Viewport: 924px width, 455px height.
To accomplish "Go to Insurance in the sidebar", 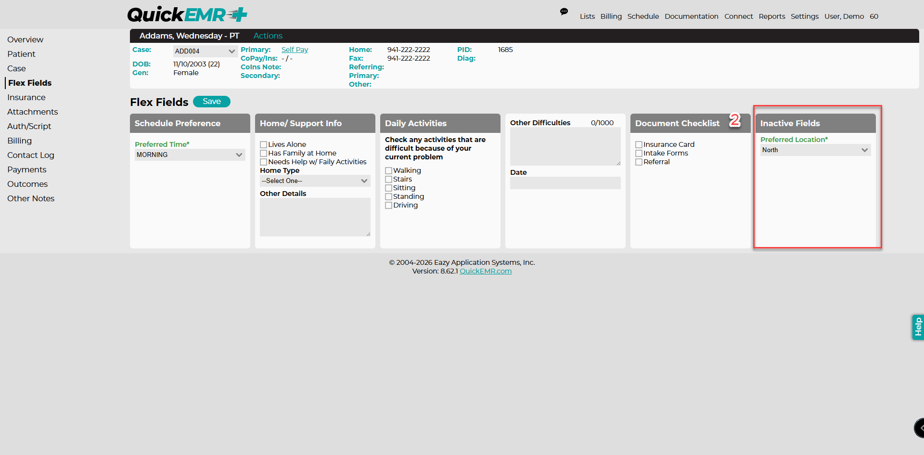I will coord(26,97).
